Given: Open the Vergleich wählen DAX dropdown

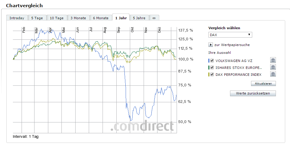Looking at the screenshot, I should [230, 35].
